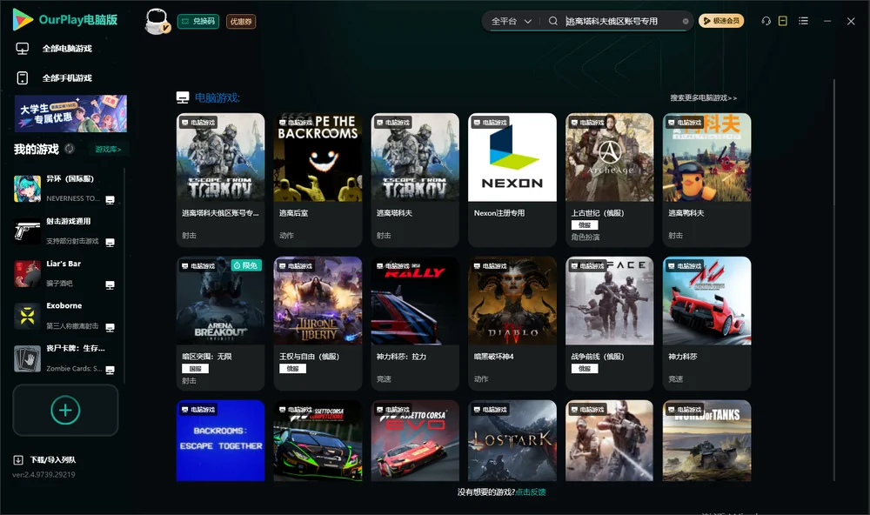The width and height of the screenshot is (870, 515).
Task: Click the OurPlay logo in the header
Action: [x=65, y=20]
